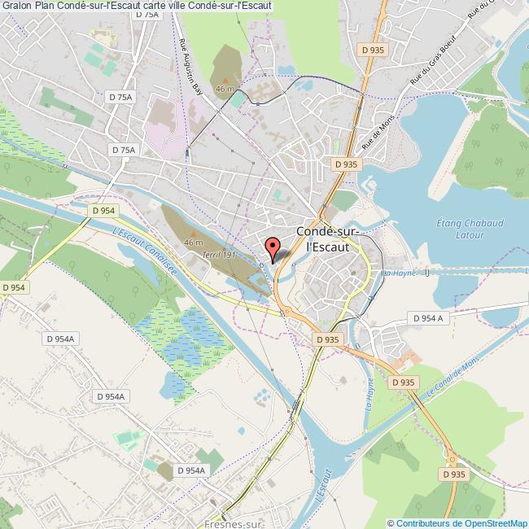The height and width of the screenshot is (529, 529).
Task: Click the Fresnes-sur- town label
Action: pos(234,524)
